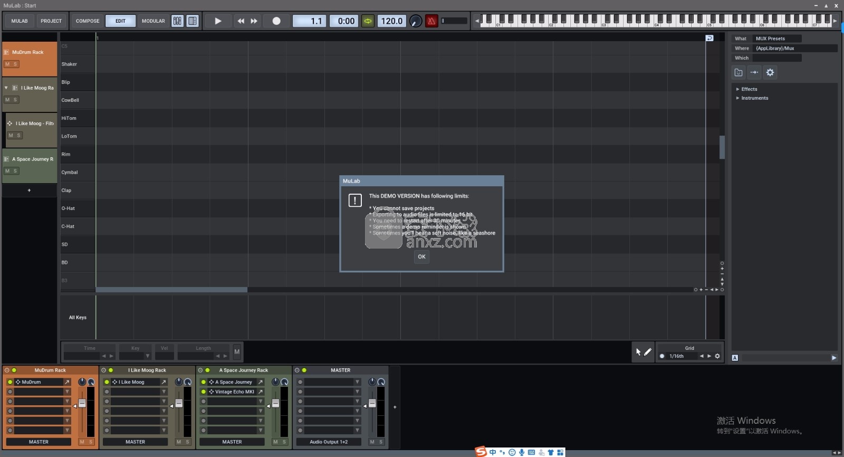Open the I Like Moog module editor arrow

(164, 382)
